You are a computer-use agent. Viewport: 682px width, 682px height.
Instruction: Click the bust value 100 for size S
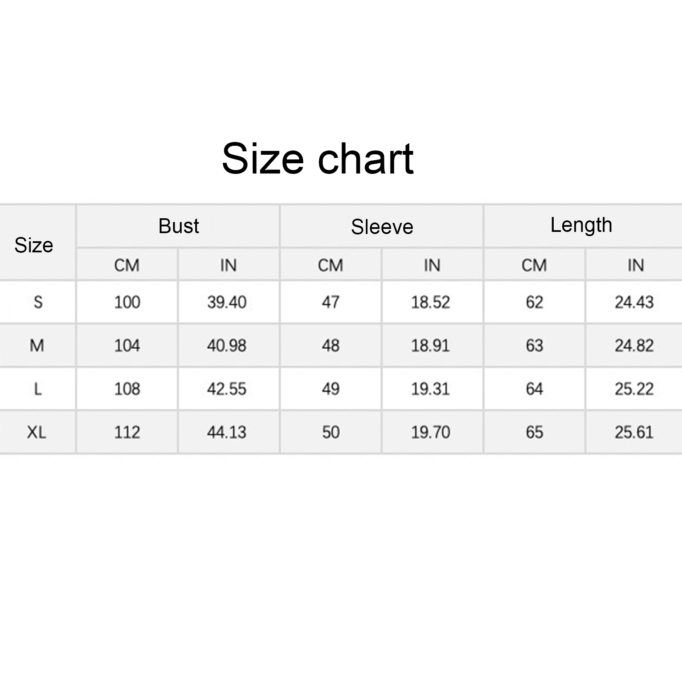(127, 302)
